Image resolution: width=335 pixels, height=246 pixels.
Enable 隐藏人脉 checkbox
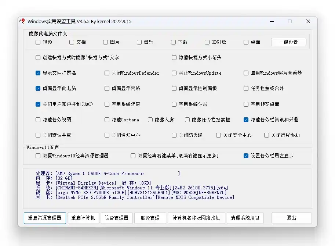[150, 120]
